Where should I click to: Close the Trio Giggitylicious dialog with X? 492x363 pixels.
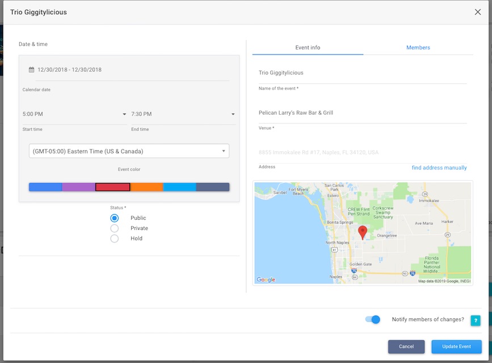click(478, 12)
